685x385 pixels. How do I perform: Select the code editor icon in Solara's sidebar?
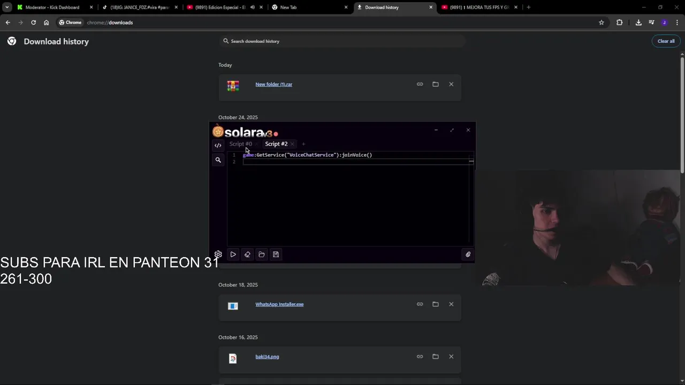[218, 145]
